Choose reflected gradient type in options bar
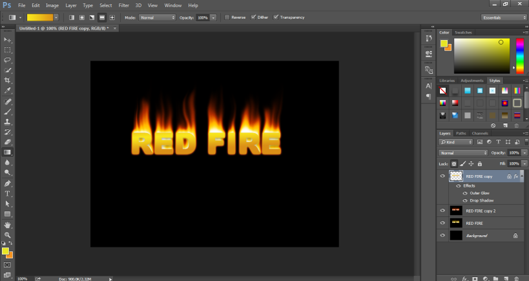This screenshot has height=281, width=529. point(102,17)
